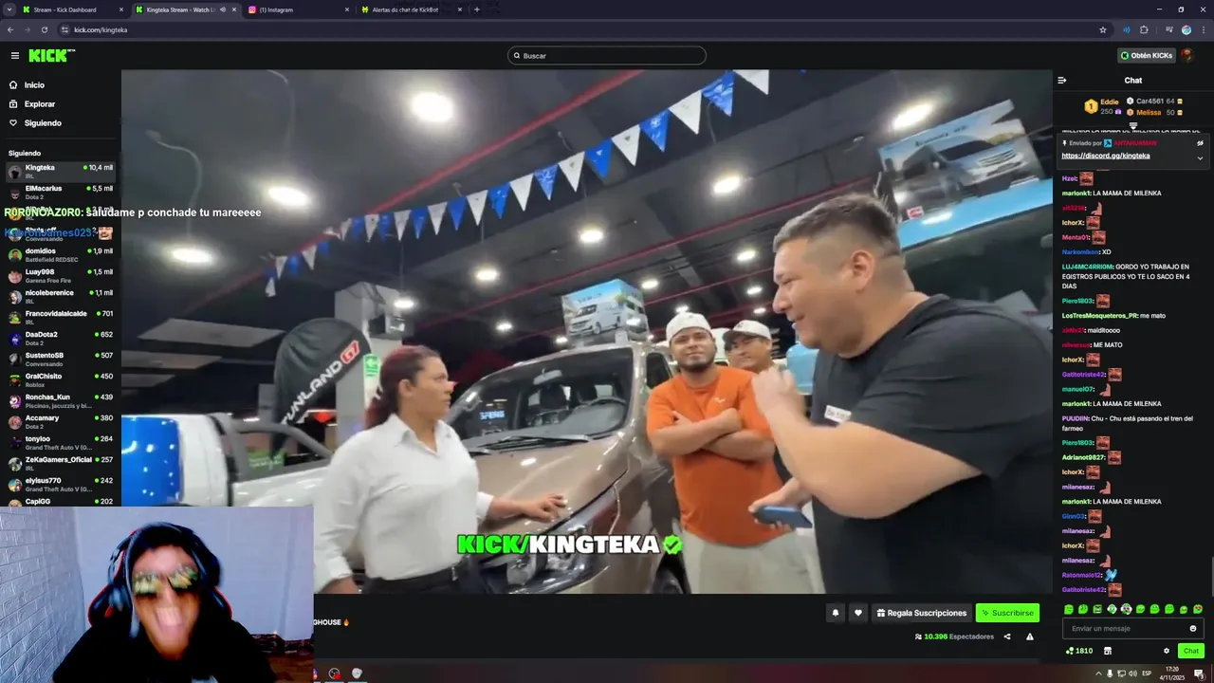The image size is (1214, 683).
Task: Click the KICK logo
Action: [x=51, y=56]
